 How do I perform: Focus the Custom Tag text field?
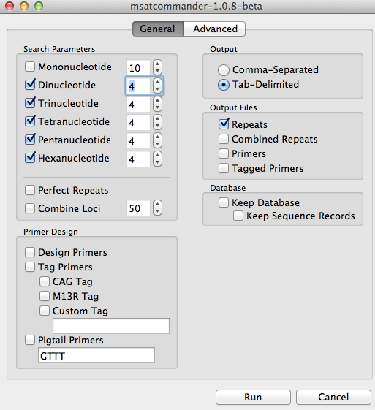tap(111, 326)
